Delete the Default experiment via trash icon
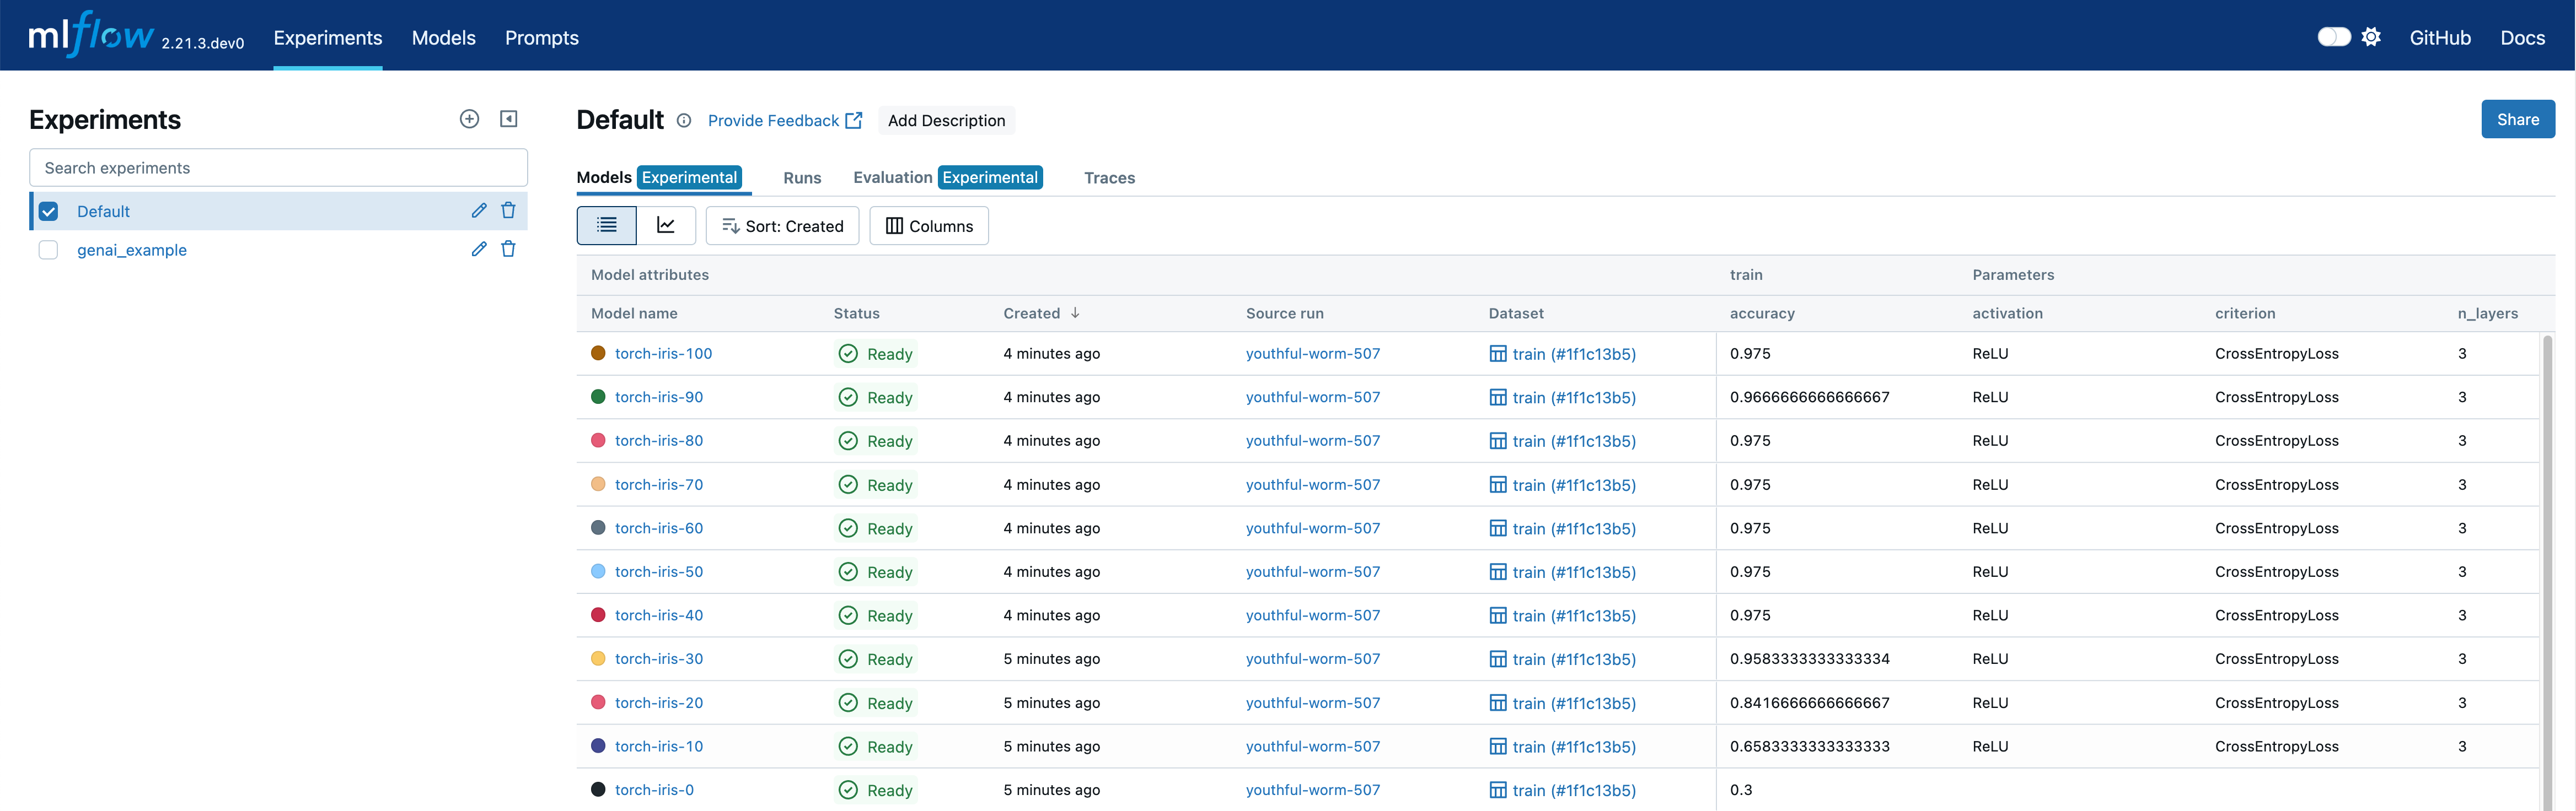The width and height of the screenshot is (2576, 811). coord(509,211)
